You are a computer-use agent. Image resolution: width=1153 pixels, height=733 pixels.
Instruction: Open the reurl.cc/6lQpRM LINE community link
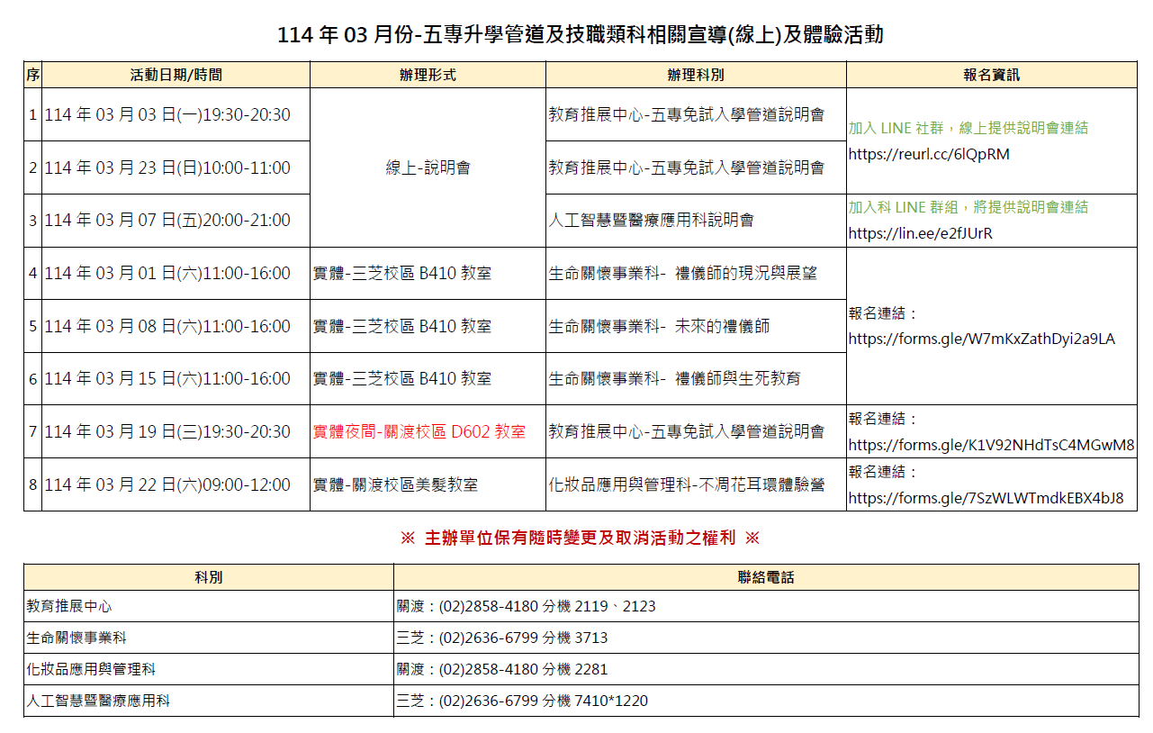tap(929, 155)
